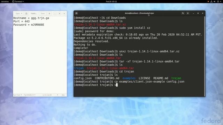This screenshot has height=125, width=223.
Task: Click the Port = 443 line
Action: (x=21, y=22)
